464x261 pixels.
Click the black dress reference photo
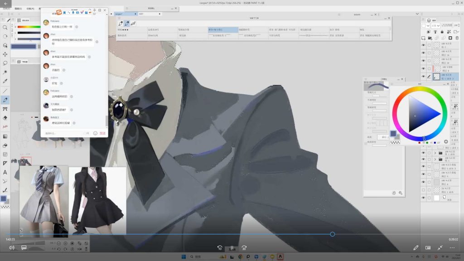97,199
